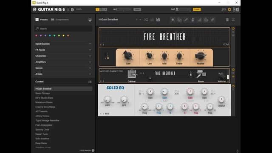The width and height of the screenshot is (272, 153).
Task: Click the IN level slider
Action: (124, 9)
